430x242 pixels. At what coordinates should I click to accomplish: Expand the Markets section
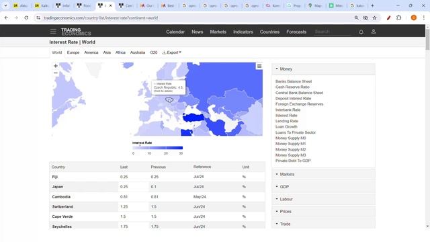pyautogui.click(x=323, y=174)
